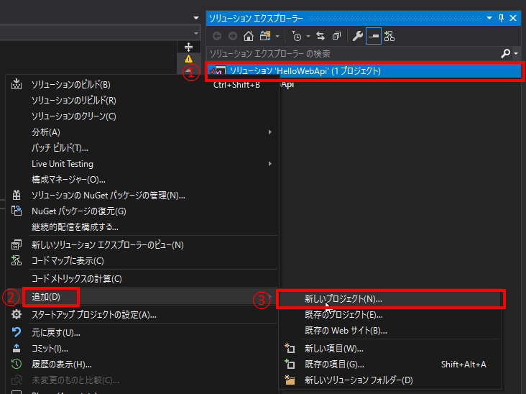The image size is (526, 394).
Task: Choose 既存のプロジェクト(E)... in submenu
Action: (390, 315)
